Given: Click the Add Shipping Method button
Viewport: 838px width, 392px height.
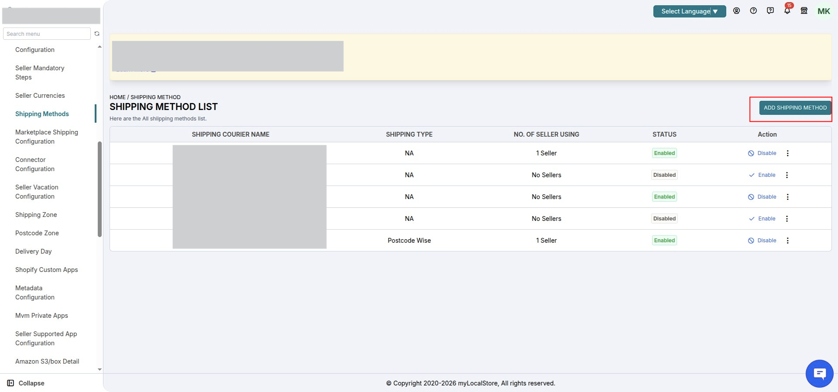Looking at the screenshot, I should point(795,108).
